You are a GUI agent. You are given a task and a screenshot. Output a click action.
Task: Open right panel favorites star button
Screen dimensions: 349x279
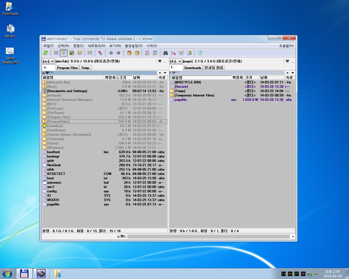click(x=287, y=73)
